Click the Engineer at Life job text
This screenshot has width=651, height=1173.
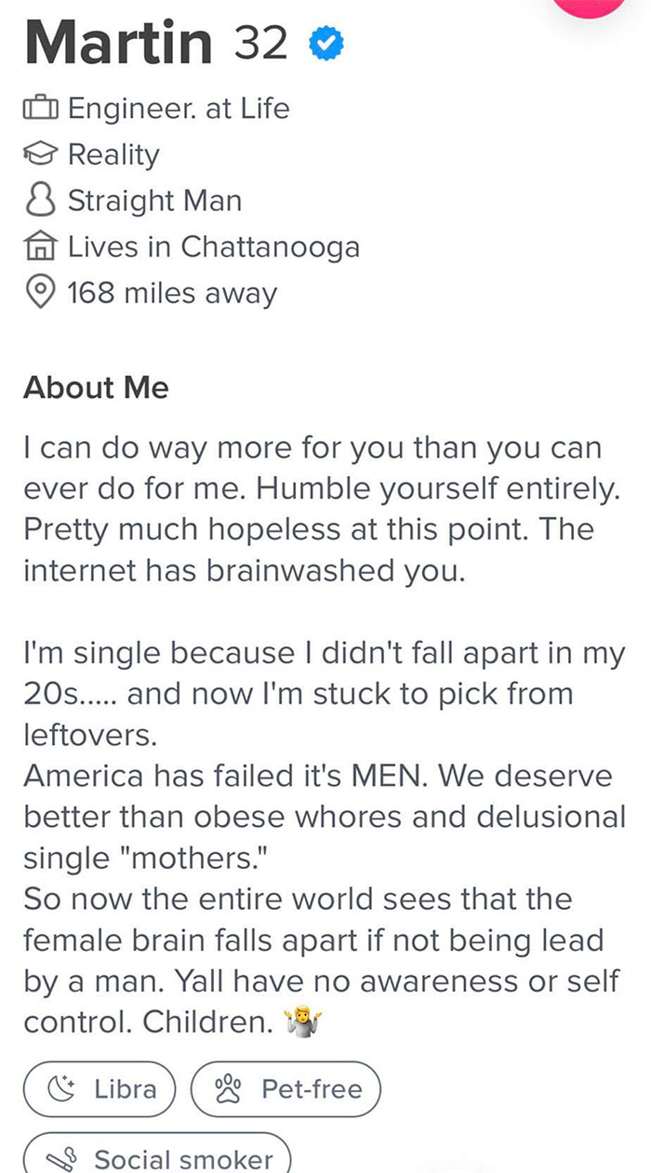coord(179,108)
